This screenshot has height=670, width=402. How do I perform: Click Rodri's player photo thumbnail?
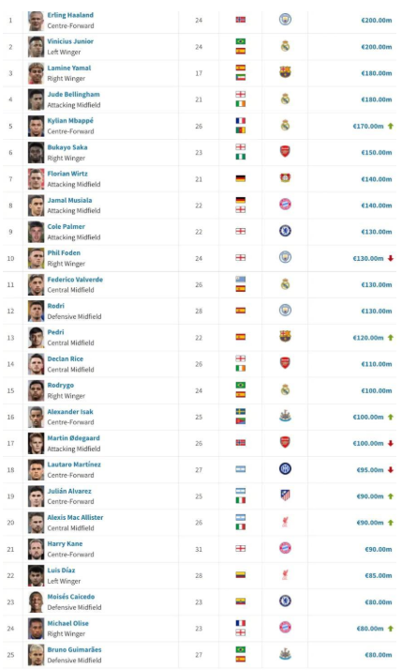coord(37,312)
